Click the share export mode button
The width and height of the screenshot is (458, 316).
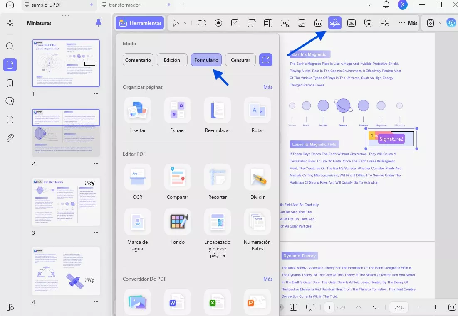pyautogui.click(x=266, y=60)
